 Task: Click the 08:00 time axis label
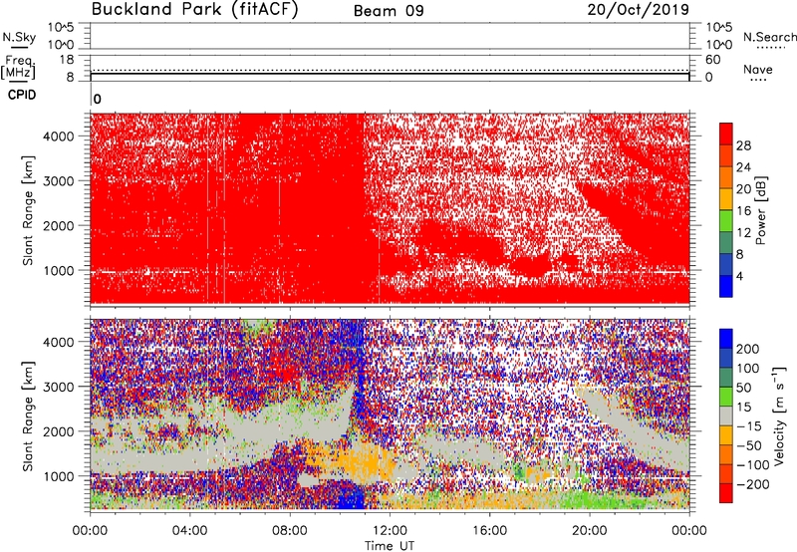click(x=290, y=531)
